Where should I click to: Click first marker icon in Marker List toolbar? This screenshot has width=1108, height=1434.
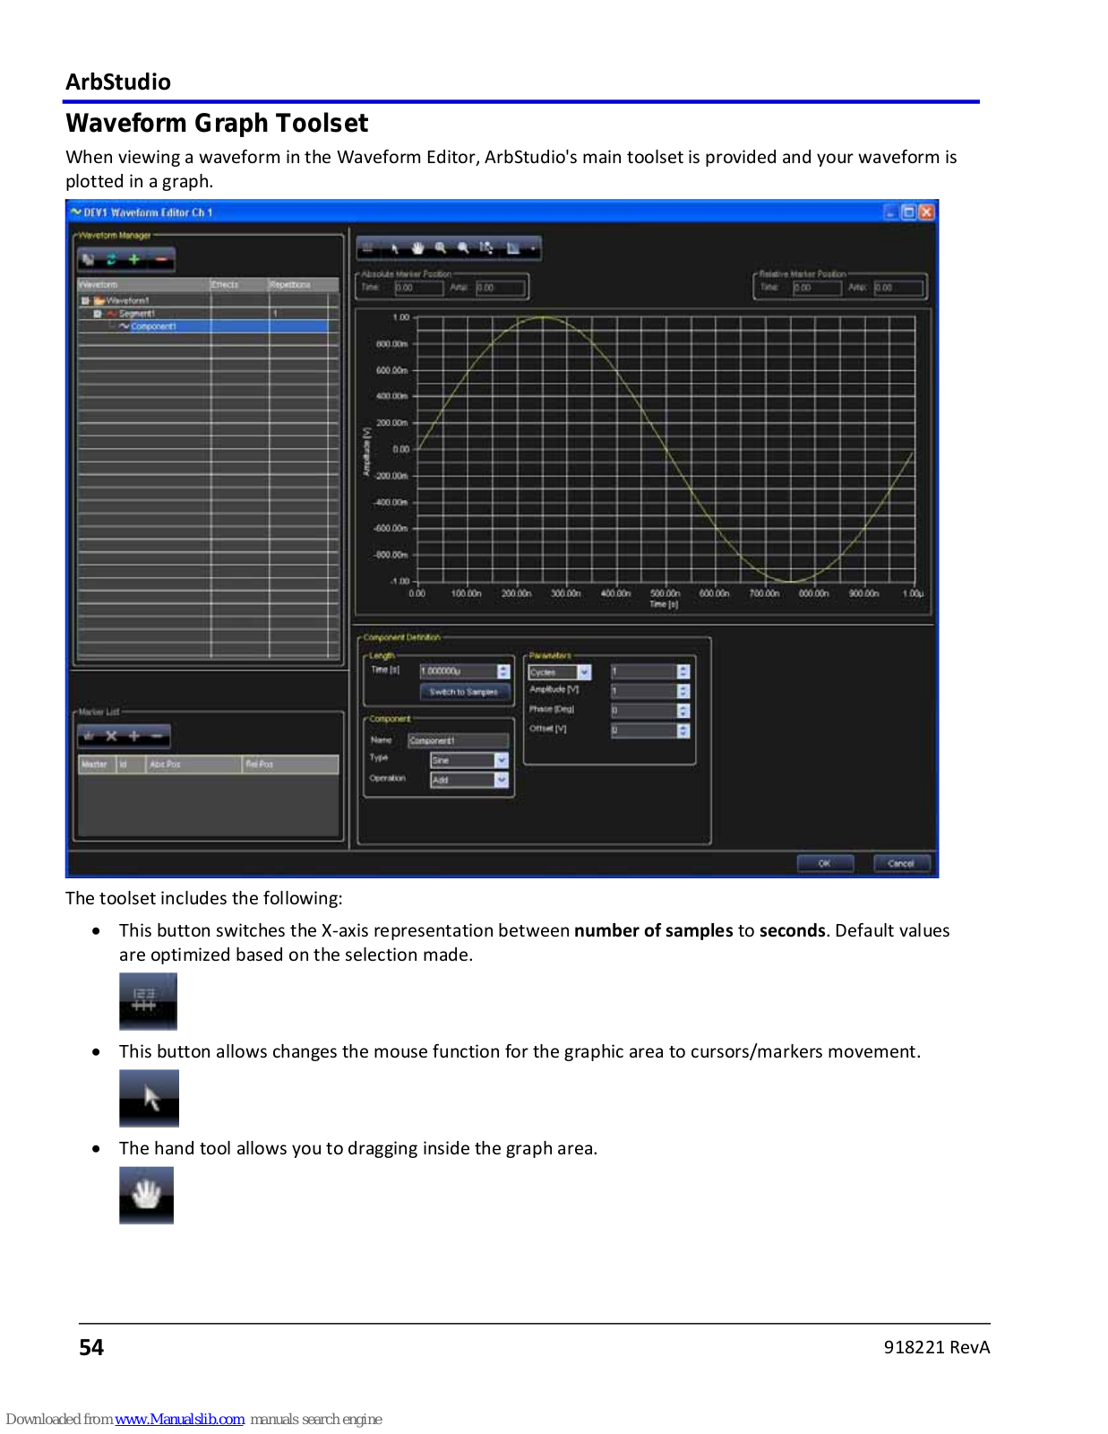point(89,737)
